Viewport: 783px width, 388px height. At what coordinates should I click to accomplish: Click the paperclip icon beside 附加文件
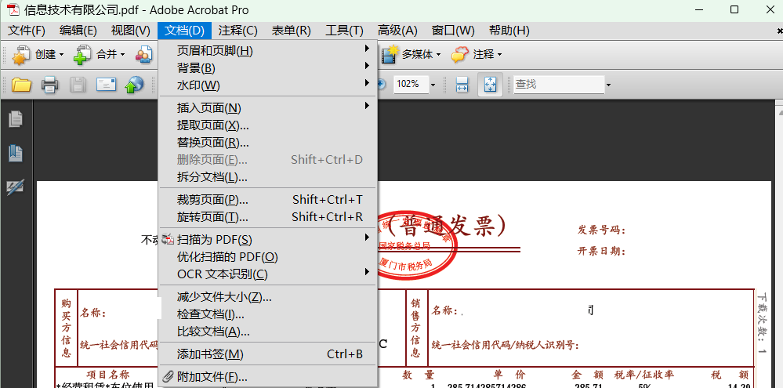coord(169,376)
